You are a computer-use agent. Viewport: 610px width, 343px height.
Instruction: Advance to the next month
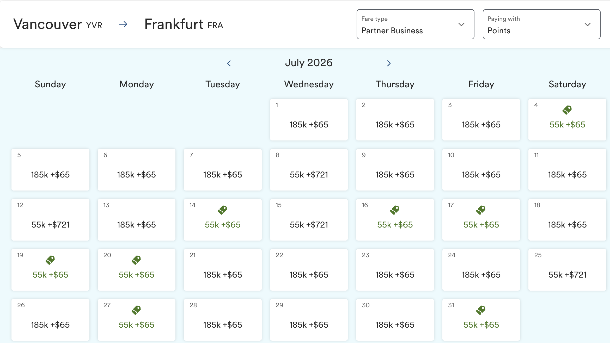[389, 63]
